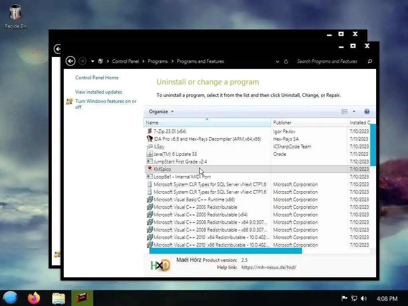
Task: Select the 7-Zip 23.01 (x64) icon
Action: tap(150, 131)
